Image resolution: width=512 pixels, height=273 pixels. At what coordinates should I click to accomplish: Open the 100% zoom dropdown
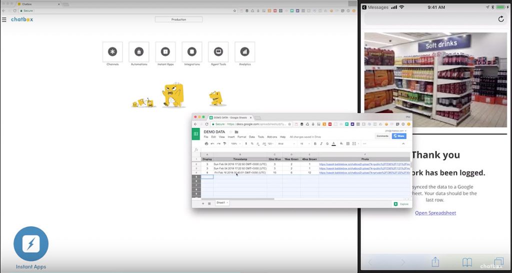pos(236,143)
